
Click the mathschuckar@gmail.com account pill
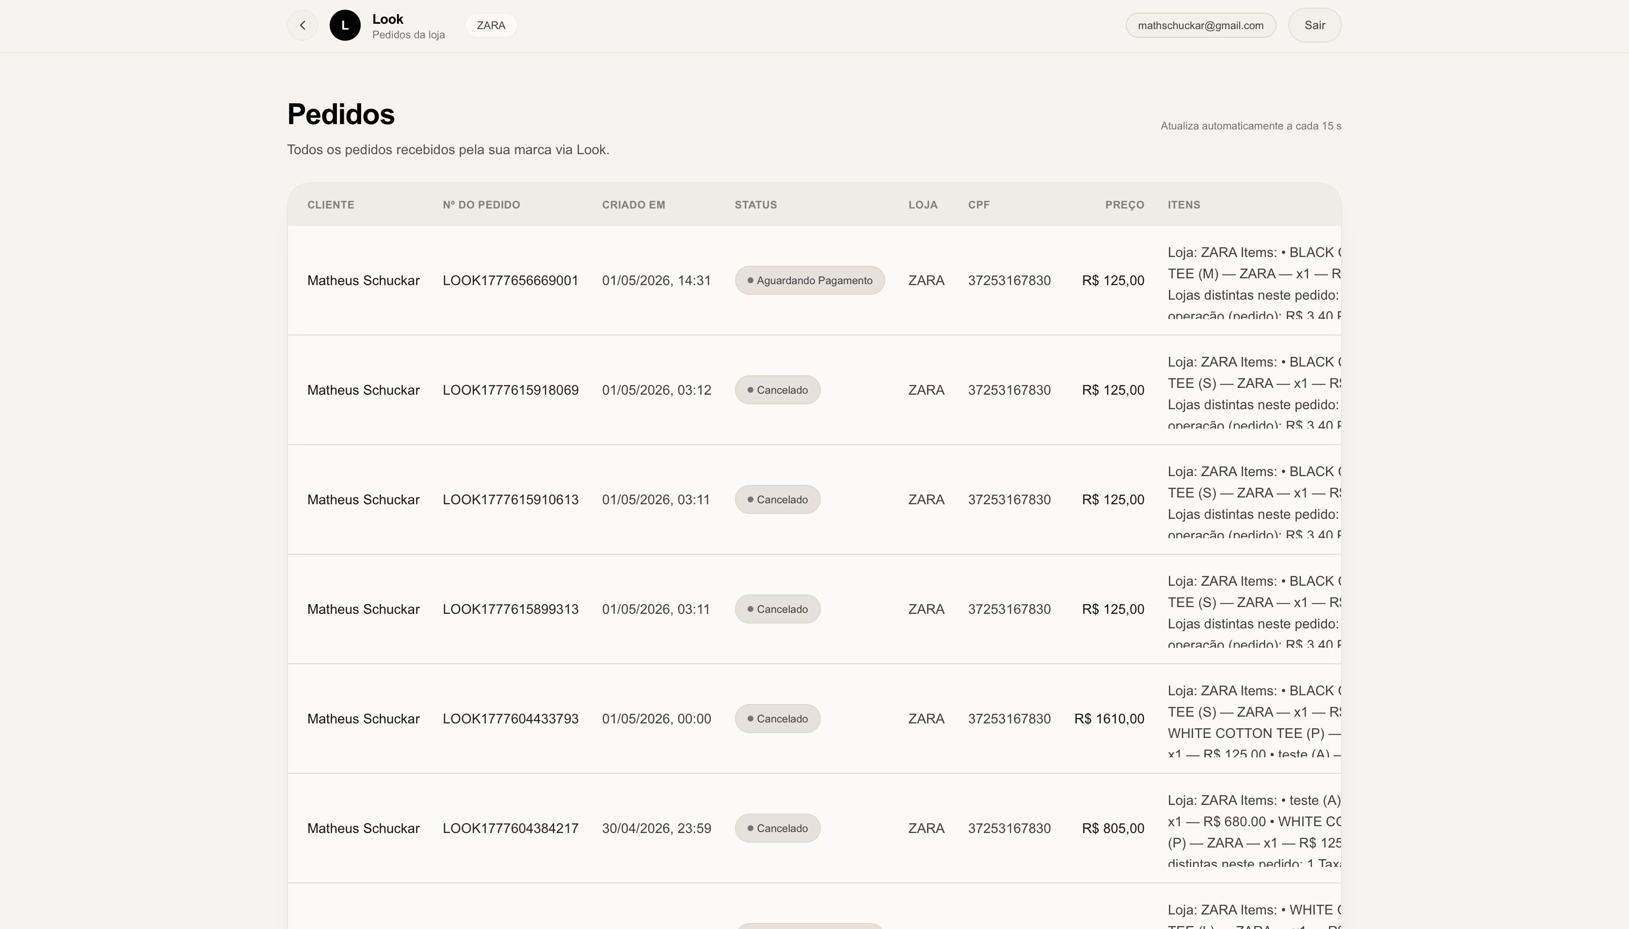[1200, 26]
